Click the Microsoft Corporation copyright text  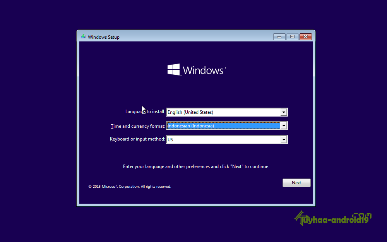point(130,187)
